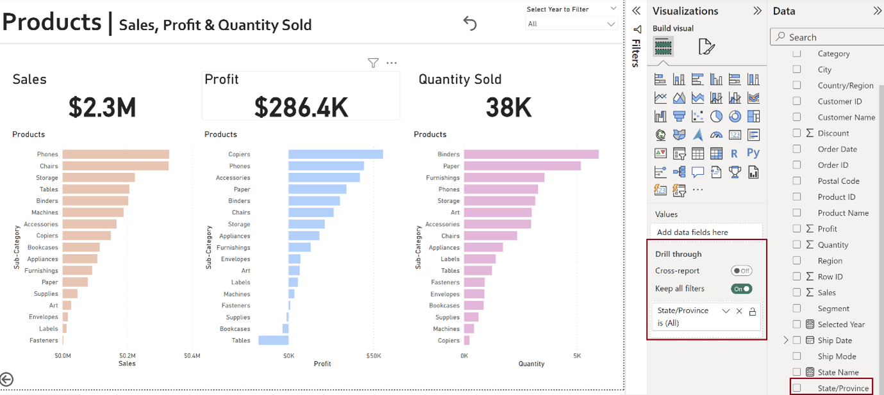The height and width of the screenshot is (395, 884).
Task: Turn off Keep all filters toggle
Action: 741,289
